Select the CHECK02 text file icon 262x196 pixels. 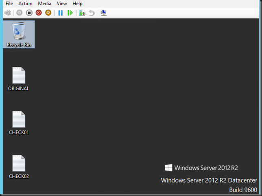click(19, 167)
